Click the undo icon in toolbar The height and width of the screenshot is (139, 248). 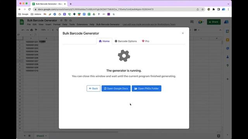click(23, 30)
